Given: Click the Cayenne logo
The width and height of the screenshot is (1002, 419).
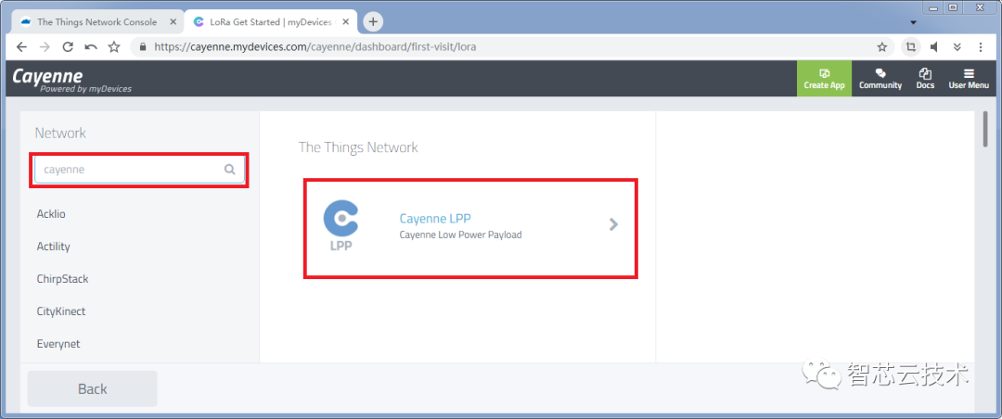Looking at the screenshot, I should point(71,80).
